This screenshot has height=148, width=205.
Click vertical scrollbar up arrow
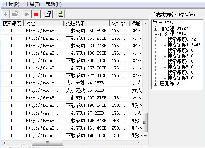(145, 24)
